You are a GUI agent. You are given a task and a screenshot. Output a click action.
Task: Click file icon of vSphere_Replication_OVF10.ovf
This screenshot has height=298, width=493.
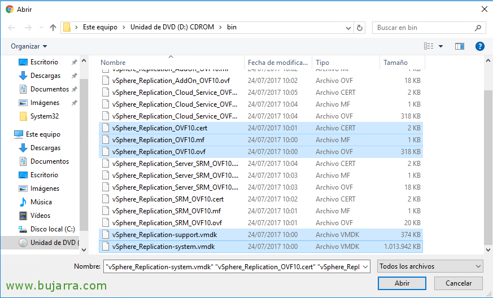[106, 151]
